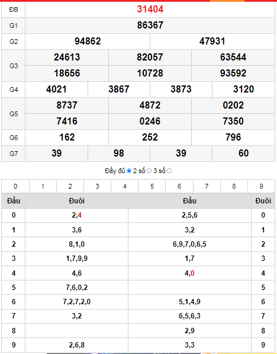Viewport: 277px width, 354px height.
Task: Click digit filter tab 6
Action: tap(179, 186)
